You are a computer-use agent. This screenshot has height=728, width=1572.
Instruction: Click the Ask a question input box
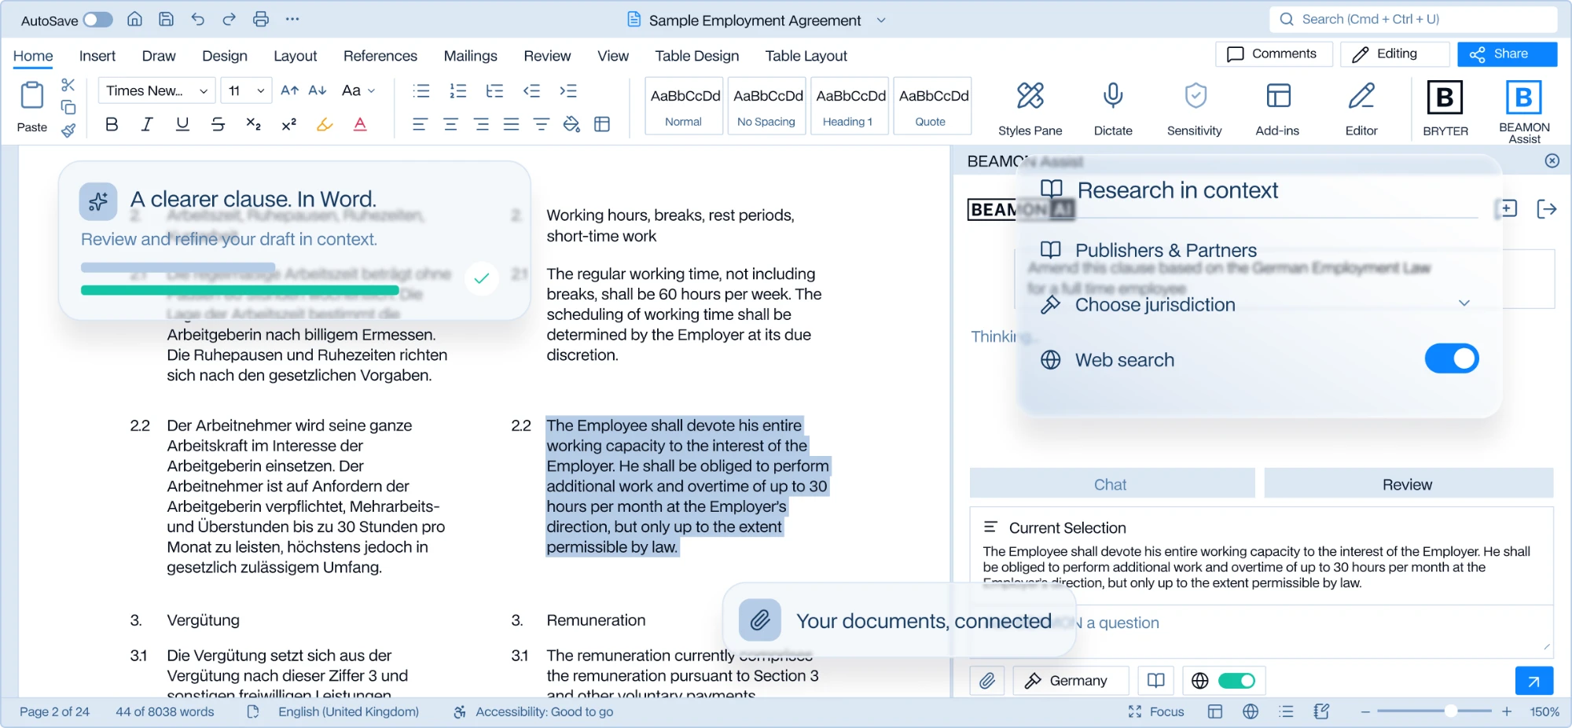(1261, 631)
